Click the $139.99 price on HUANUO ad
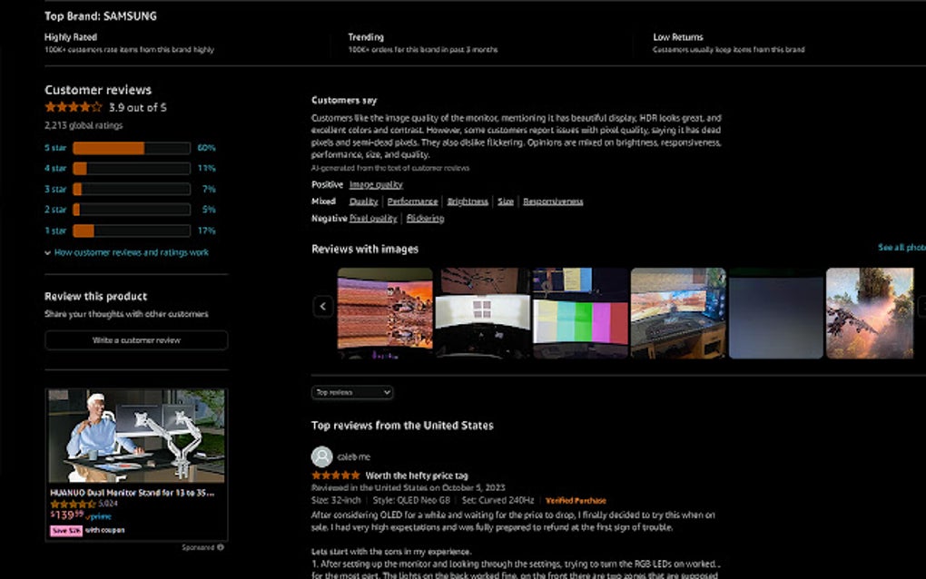 (67, 515)
